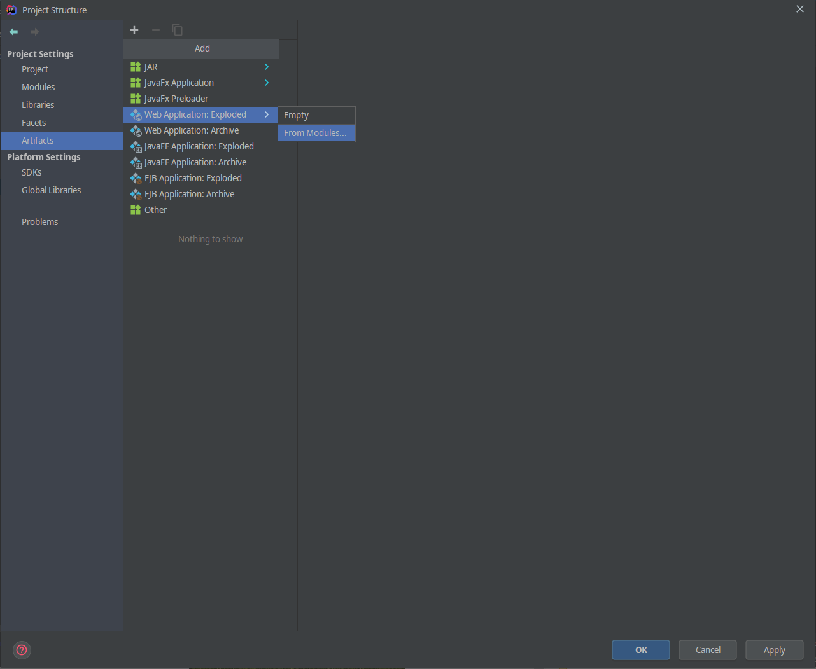Close the Project Structure dialog
Image resolution: width=816 pixels, height=669 pixels.
coord(800,9)
